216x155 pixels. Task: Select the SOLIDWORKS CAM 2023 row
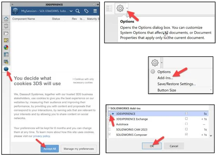click(158, 129)
